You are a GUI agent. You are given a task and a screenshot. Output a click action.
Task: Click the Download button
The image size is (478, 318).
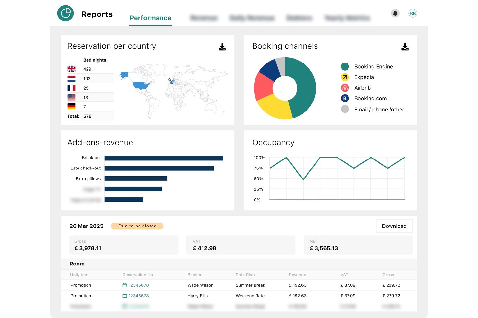tap(394, 226)
